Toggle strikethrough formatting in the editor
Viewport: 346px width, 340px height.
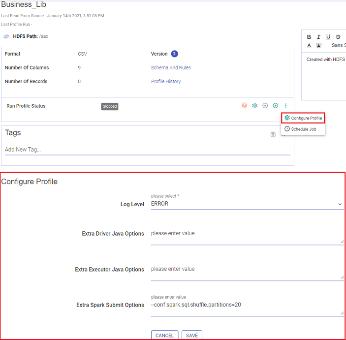pyautogui.click(x=338, y=37)
